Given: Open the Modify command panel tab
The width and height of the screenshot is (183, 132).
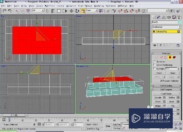Looking at the screenshot, I should [158, 18].
